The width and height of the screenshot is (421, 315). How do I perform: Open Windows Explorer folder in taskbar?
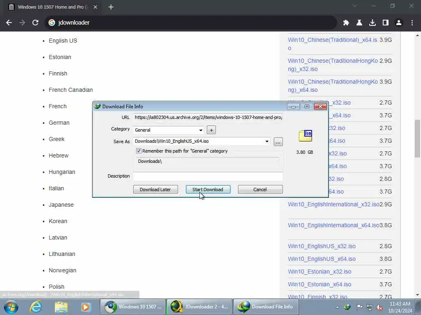(x=61, y=307)
